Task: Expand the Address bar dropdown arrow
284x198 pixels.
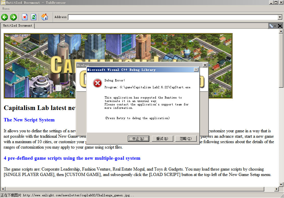Action: (x=280, y=17)
